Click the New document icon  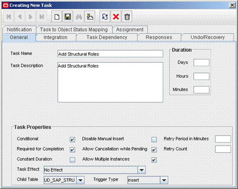57,17
